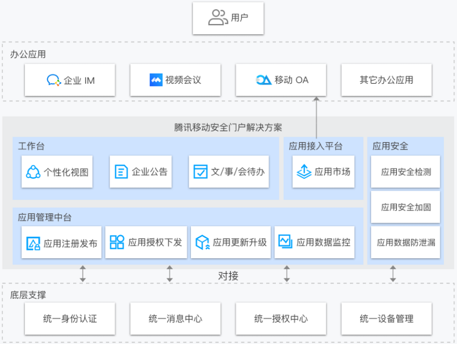Click the 统一设备管理 box
This screenshot has height=344, width=457.
click(387, 319)
